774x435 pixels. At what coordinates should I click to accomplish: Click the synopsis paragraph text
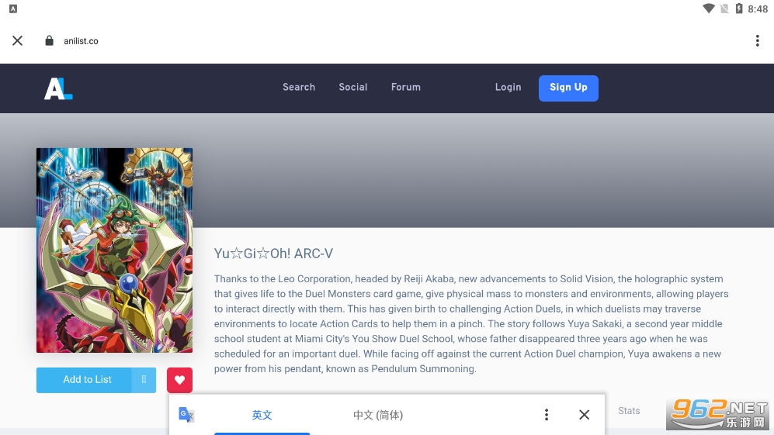tap(471, 323)
